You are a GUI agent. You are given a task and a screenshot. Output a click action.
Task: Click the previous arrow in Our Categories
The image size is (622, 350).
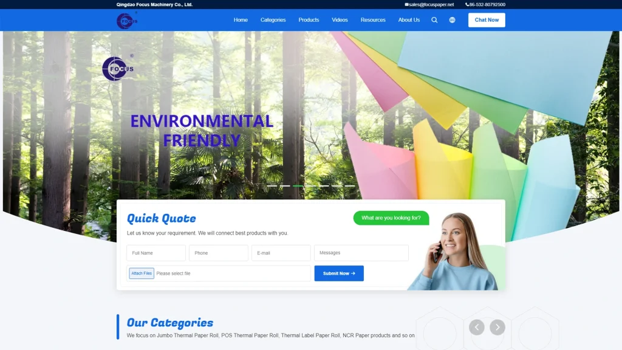[x=477, y=328]
